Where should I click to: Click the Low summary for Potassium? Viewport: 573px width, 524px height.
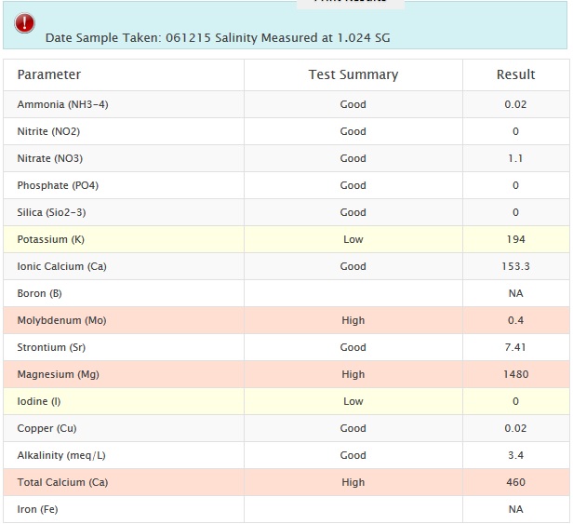coord(353,239)
